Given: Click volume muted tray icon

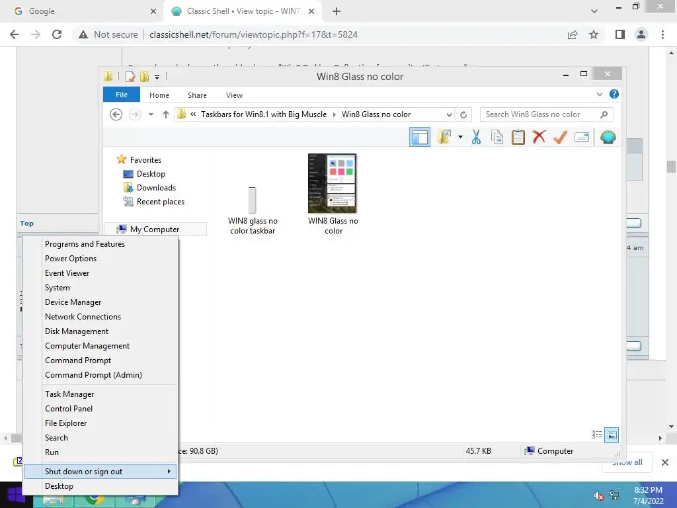Looking at the screenshot, I should point(598,496).
